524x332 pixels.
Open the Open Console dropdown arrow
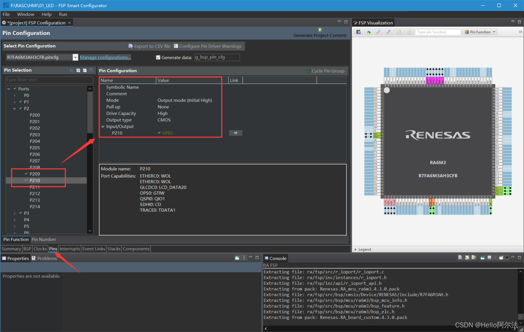click(x=507, y=258)
